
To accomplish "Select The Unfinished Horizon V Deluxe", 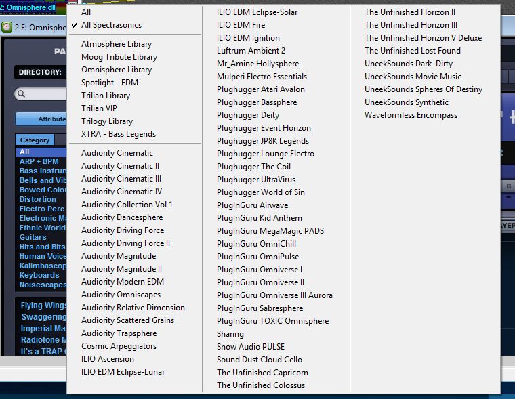I will [x=423, y=38].
